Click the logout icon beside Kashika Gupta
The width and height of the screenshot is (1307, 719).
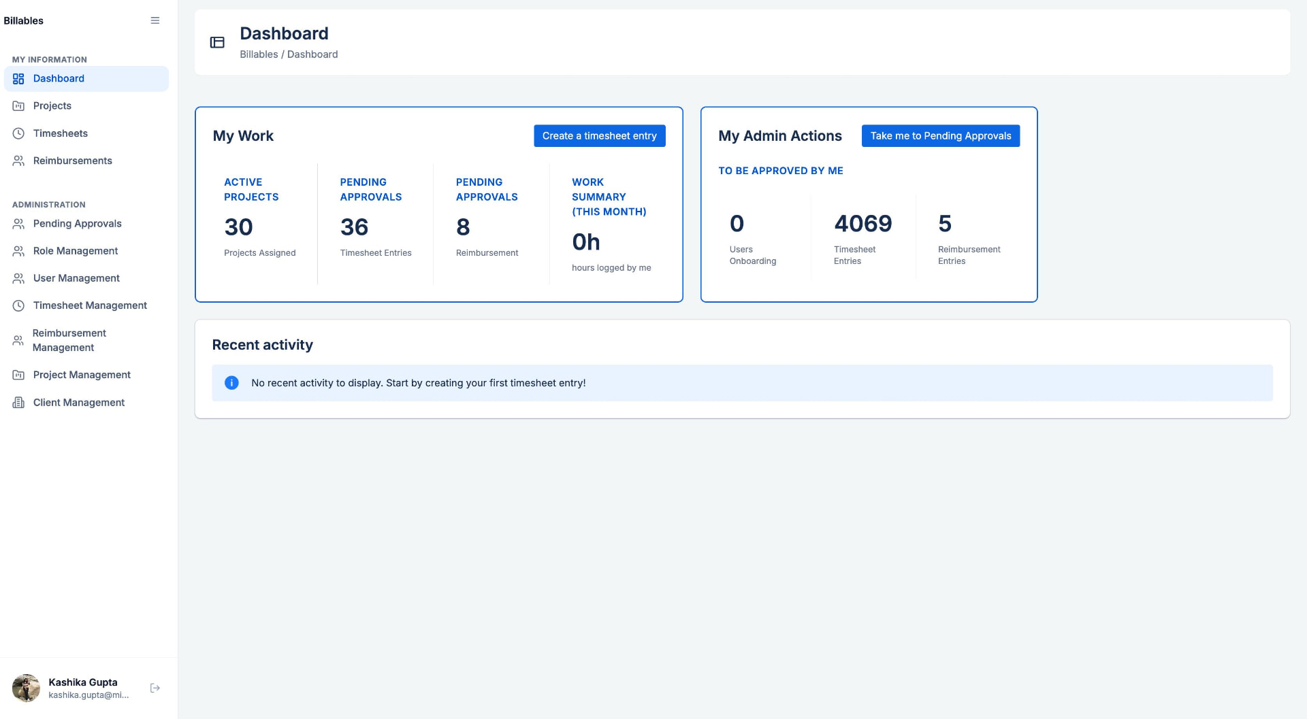155,688
